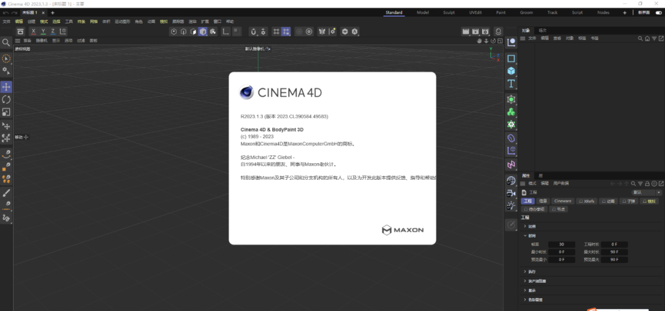
Task: Select the 信息 tab button
Action: click(542, 201)
